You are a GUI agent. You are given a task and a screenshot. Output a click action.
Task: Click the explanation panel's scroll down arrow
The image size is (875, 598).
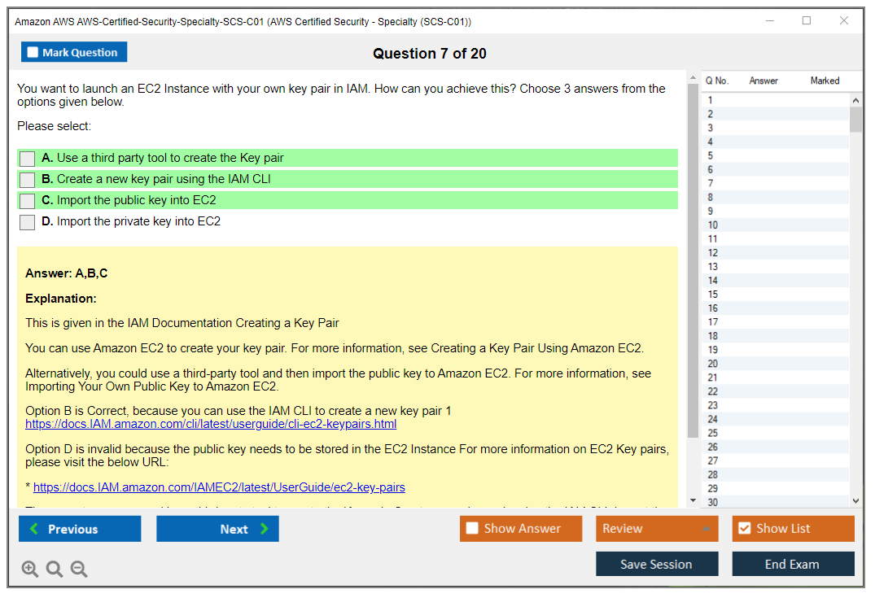[x=693, y=500]
